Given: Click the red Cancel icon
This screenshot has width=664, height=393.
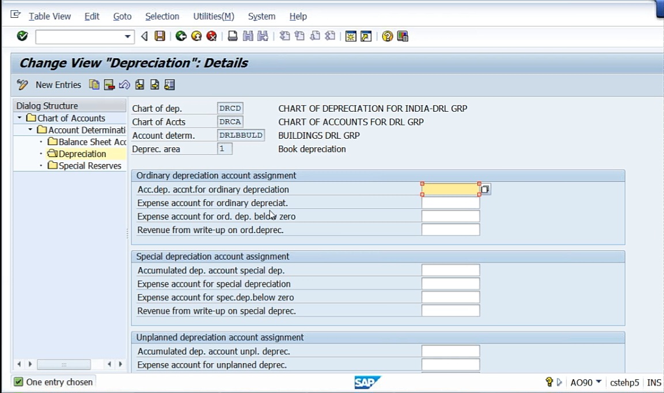Looking at the screenshot, I should coord(211,36).
